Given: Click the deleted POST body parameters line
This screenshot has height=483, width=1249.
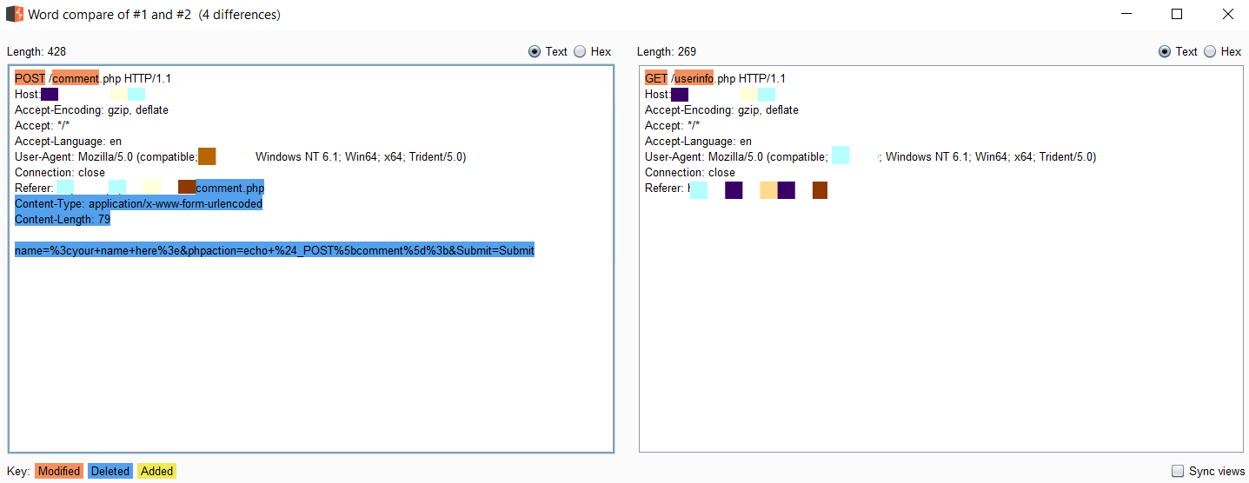Looking at the screenshot, I should pos(274,250).
